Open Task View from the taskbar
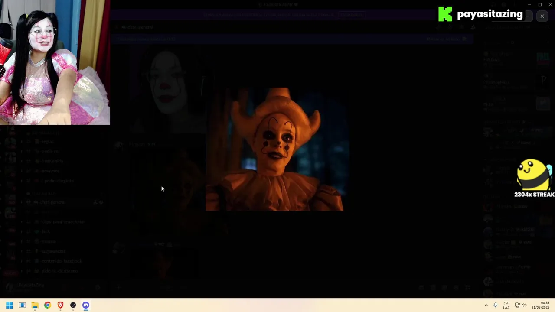555x312 pixels. [x=22, y=305]
